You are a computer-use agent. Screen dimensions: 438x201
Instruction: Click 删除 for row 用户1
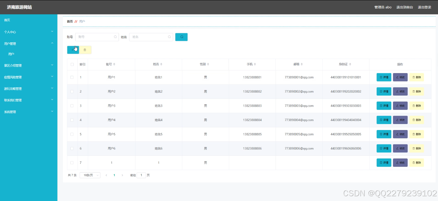click(x=416, y=77)
